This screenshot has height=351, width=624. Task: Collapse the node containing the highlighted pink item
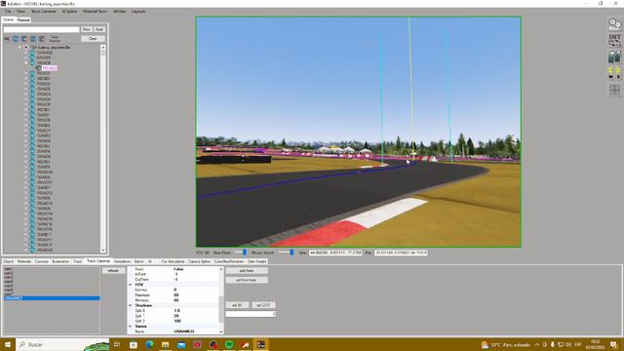(x=26, y=62)
